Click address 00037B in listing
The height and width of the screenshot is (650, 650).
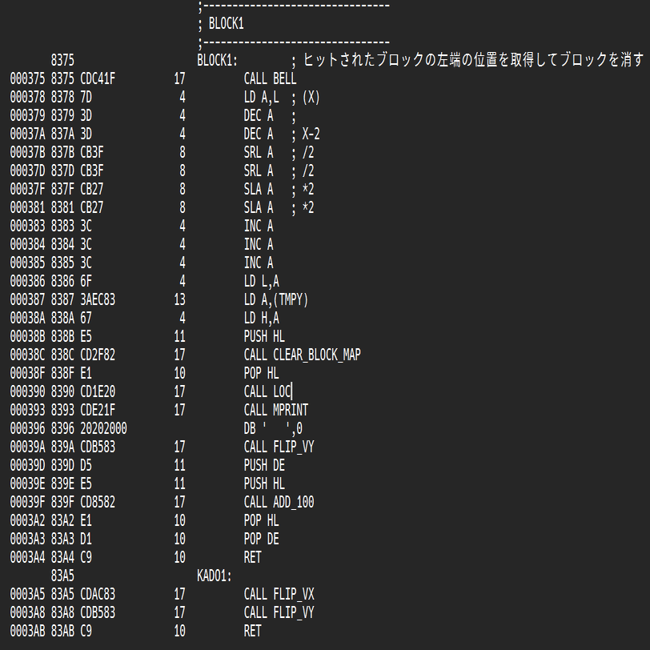[27, 153]
